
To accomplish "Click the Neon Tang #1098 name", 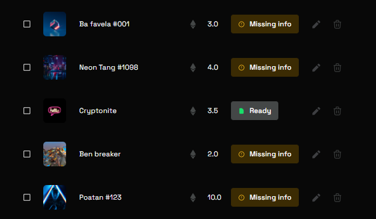I will click(x=109, y=67).
